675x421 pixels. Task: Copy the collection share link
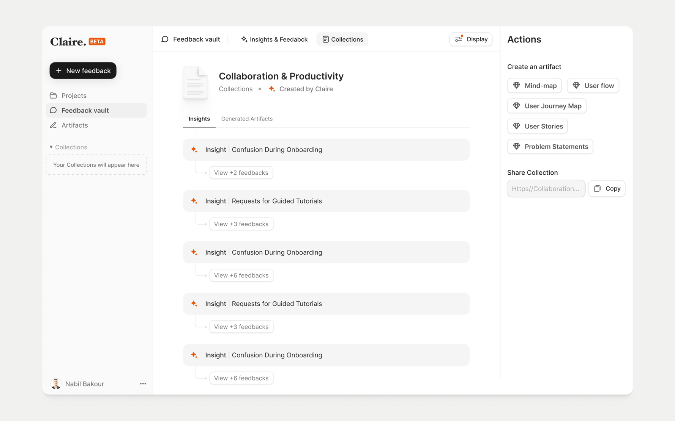click(x=607, y=189)
